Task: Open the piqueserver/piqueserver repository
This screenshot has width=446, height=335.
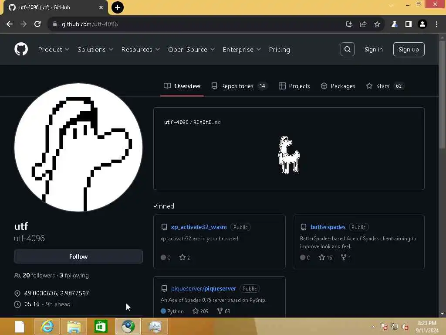Action: (x=204, y=289)
